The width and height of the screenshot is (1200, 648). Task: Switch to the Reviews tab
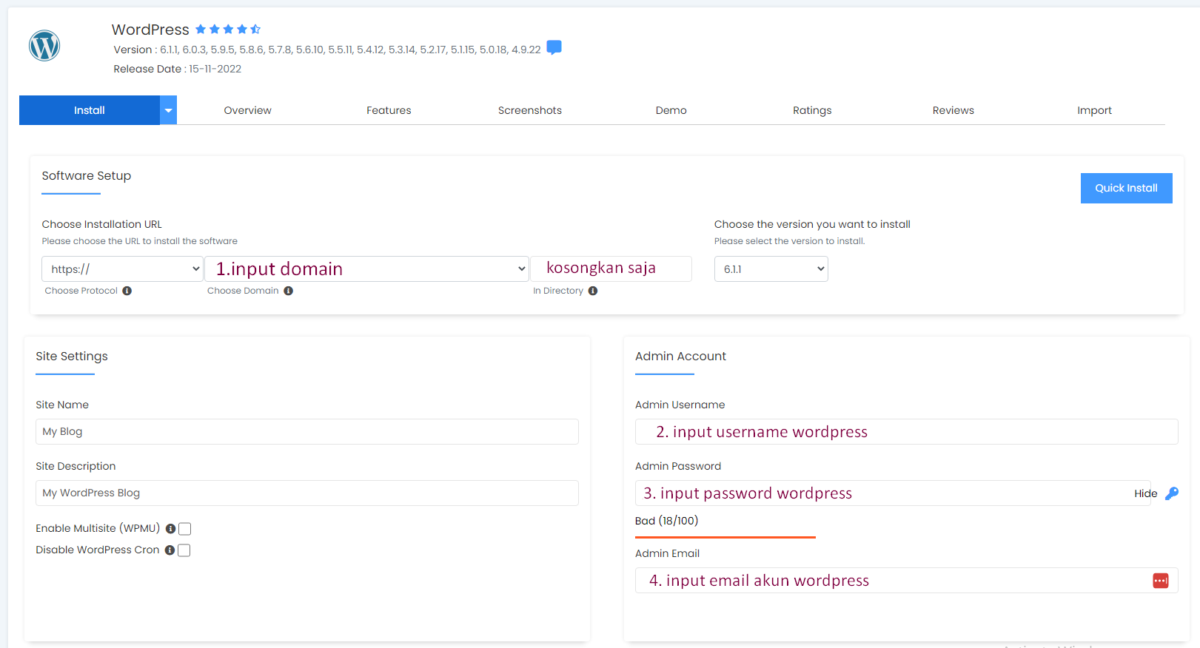click(x=953, y=110)
